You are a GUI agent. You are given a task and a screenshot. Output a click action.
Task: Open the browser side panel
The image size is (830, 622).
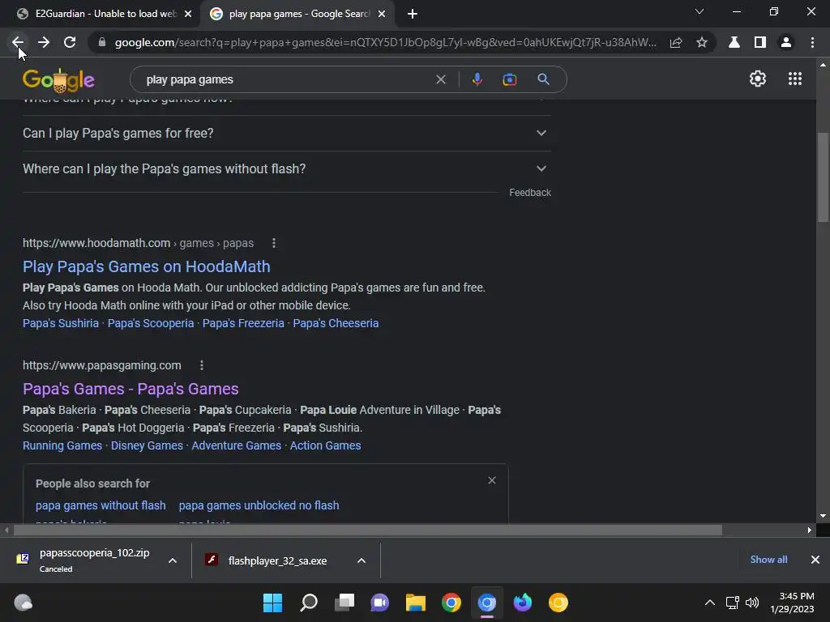tap(760, 42)
